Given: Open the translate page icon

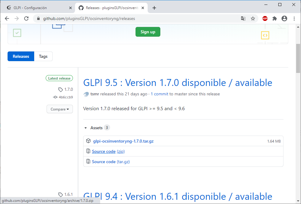Looking at the screenshot, I should [243, 18].
